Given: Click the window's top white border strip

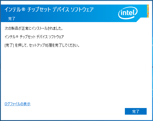Looking at the screenshot, I should 76,3.
